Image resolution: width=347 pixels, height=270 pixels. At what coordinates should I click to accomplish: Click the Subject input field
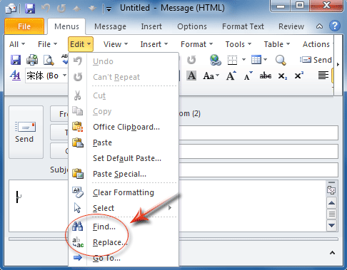[x=258, y=170]
